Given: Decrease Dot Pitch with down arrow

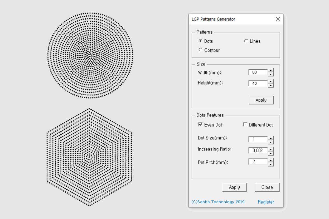Looking at the screenshot, I should pos(271,164).
